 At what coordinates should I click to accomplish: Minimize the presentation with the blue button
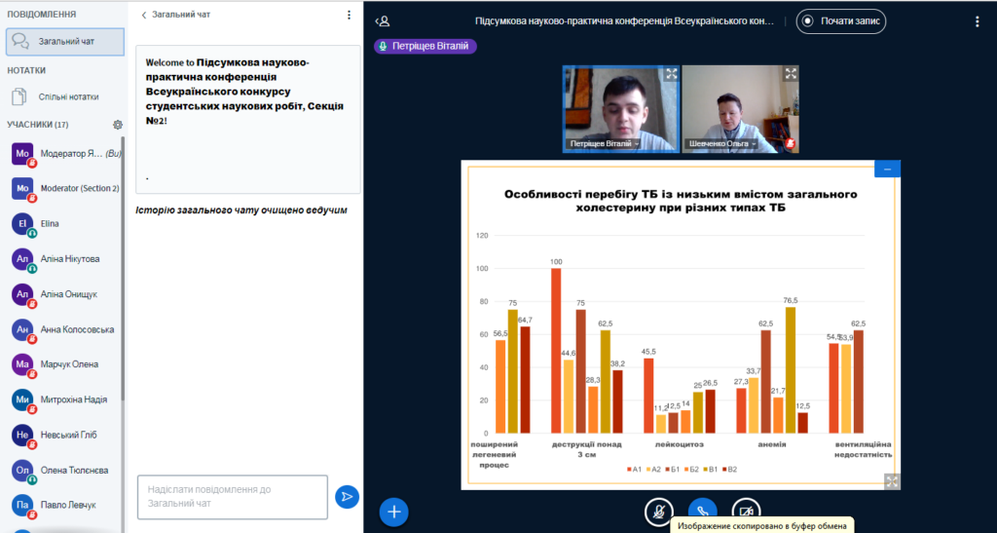point(888,169)
